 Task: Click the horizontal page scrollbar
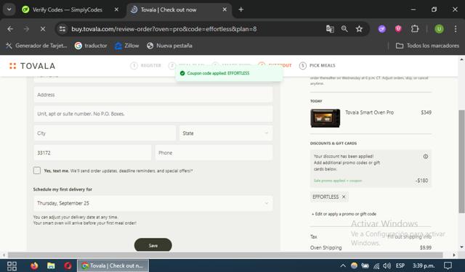tap(225, 255)
